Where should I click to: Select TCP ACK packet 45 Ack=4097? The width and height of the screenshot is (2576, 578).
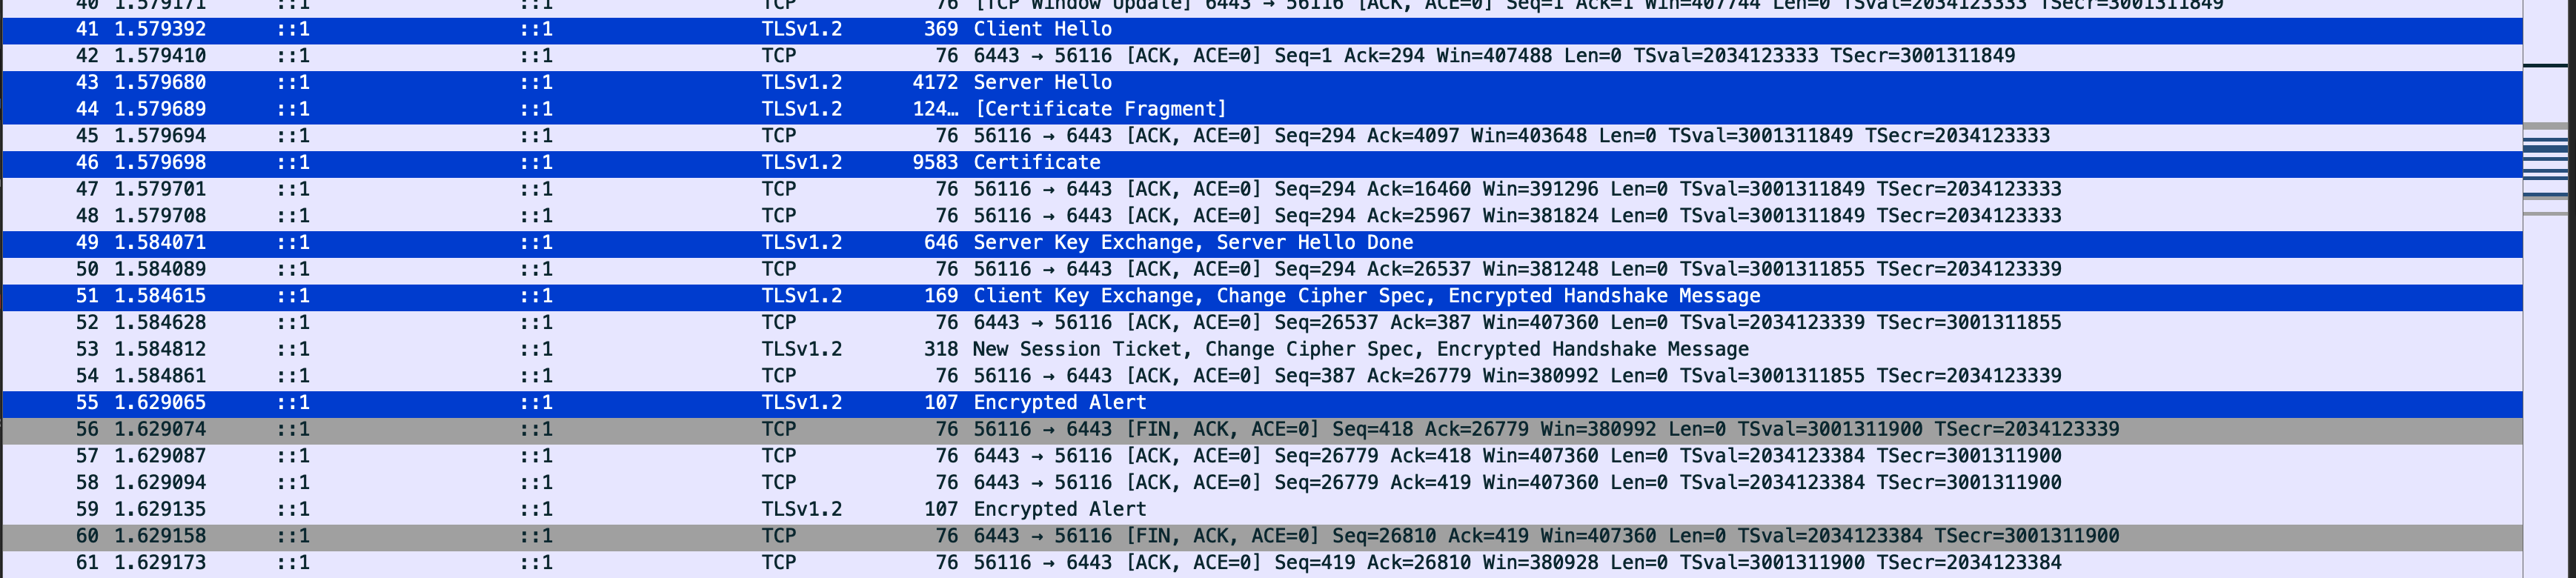click(x=1261, y=137)
